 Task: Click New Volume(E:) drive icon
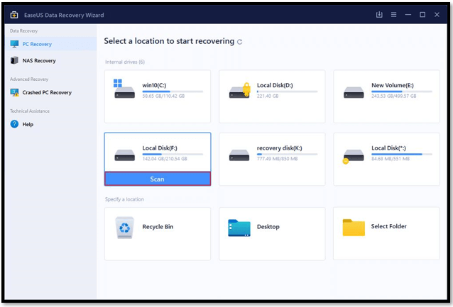[354, 92]
